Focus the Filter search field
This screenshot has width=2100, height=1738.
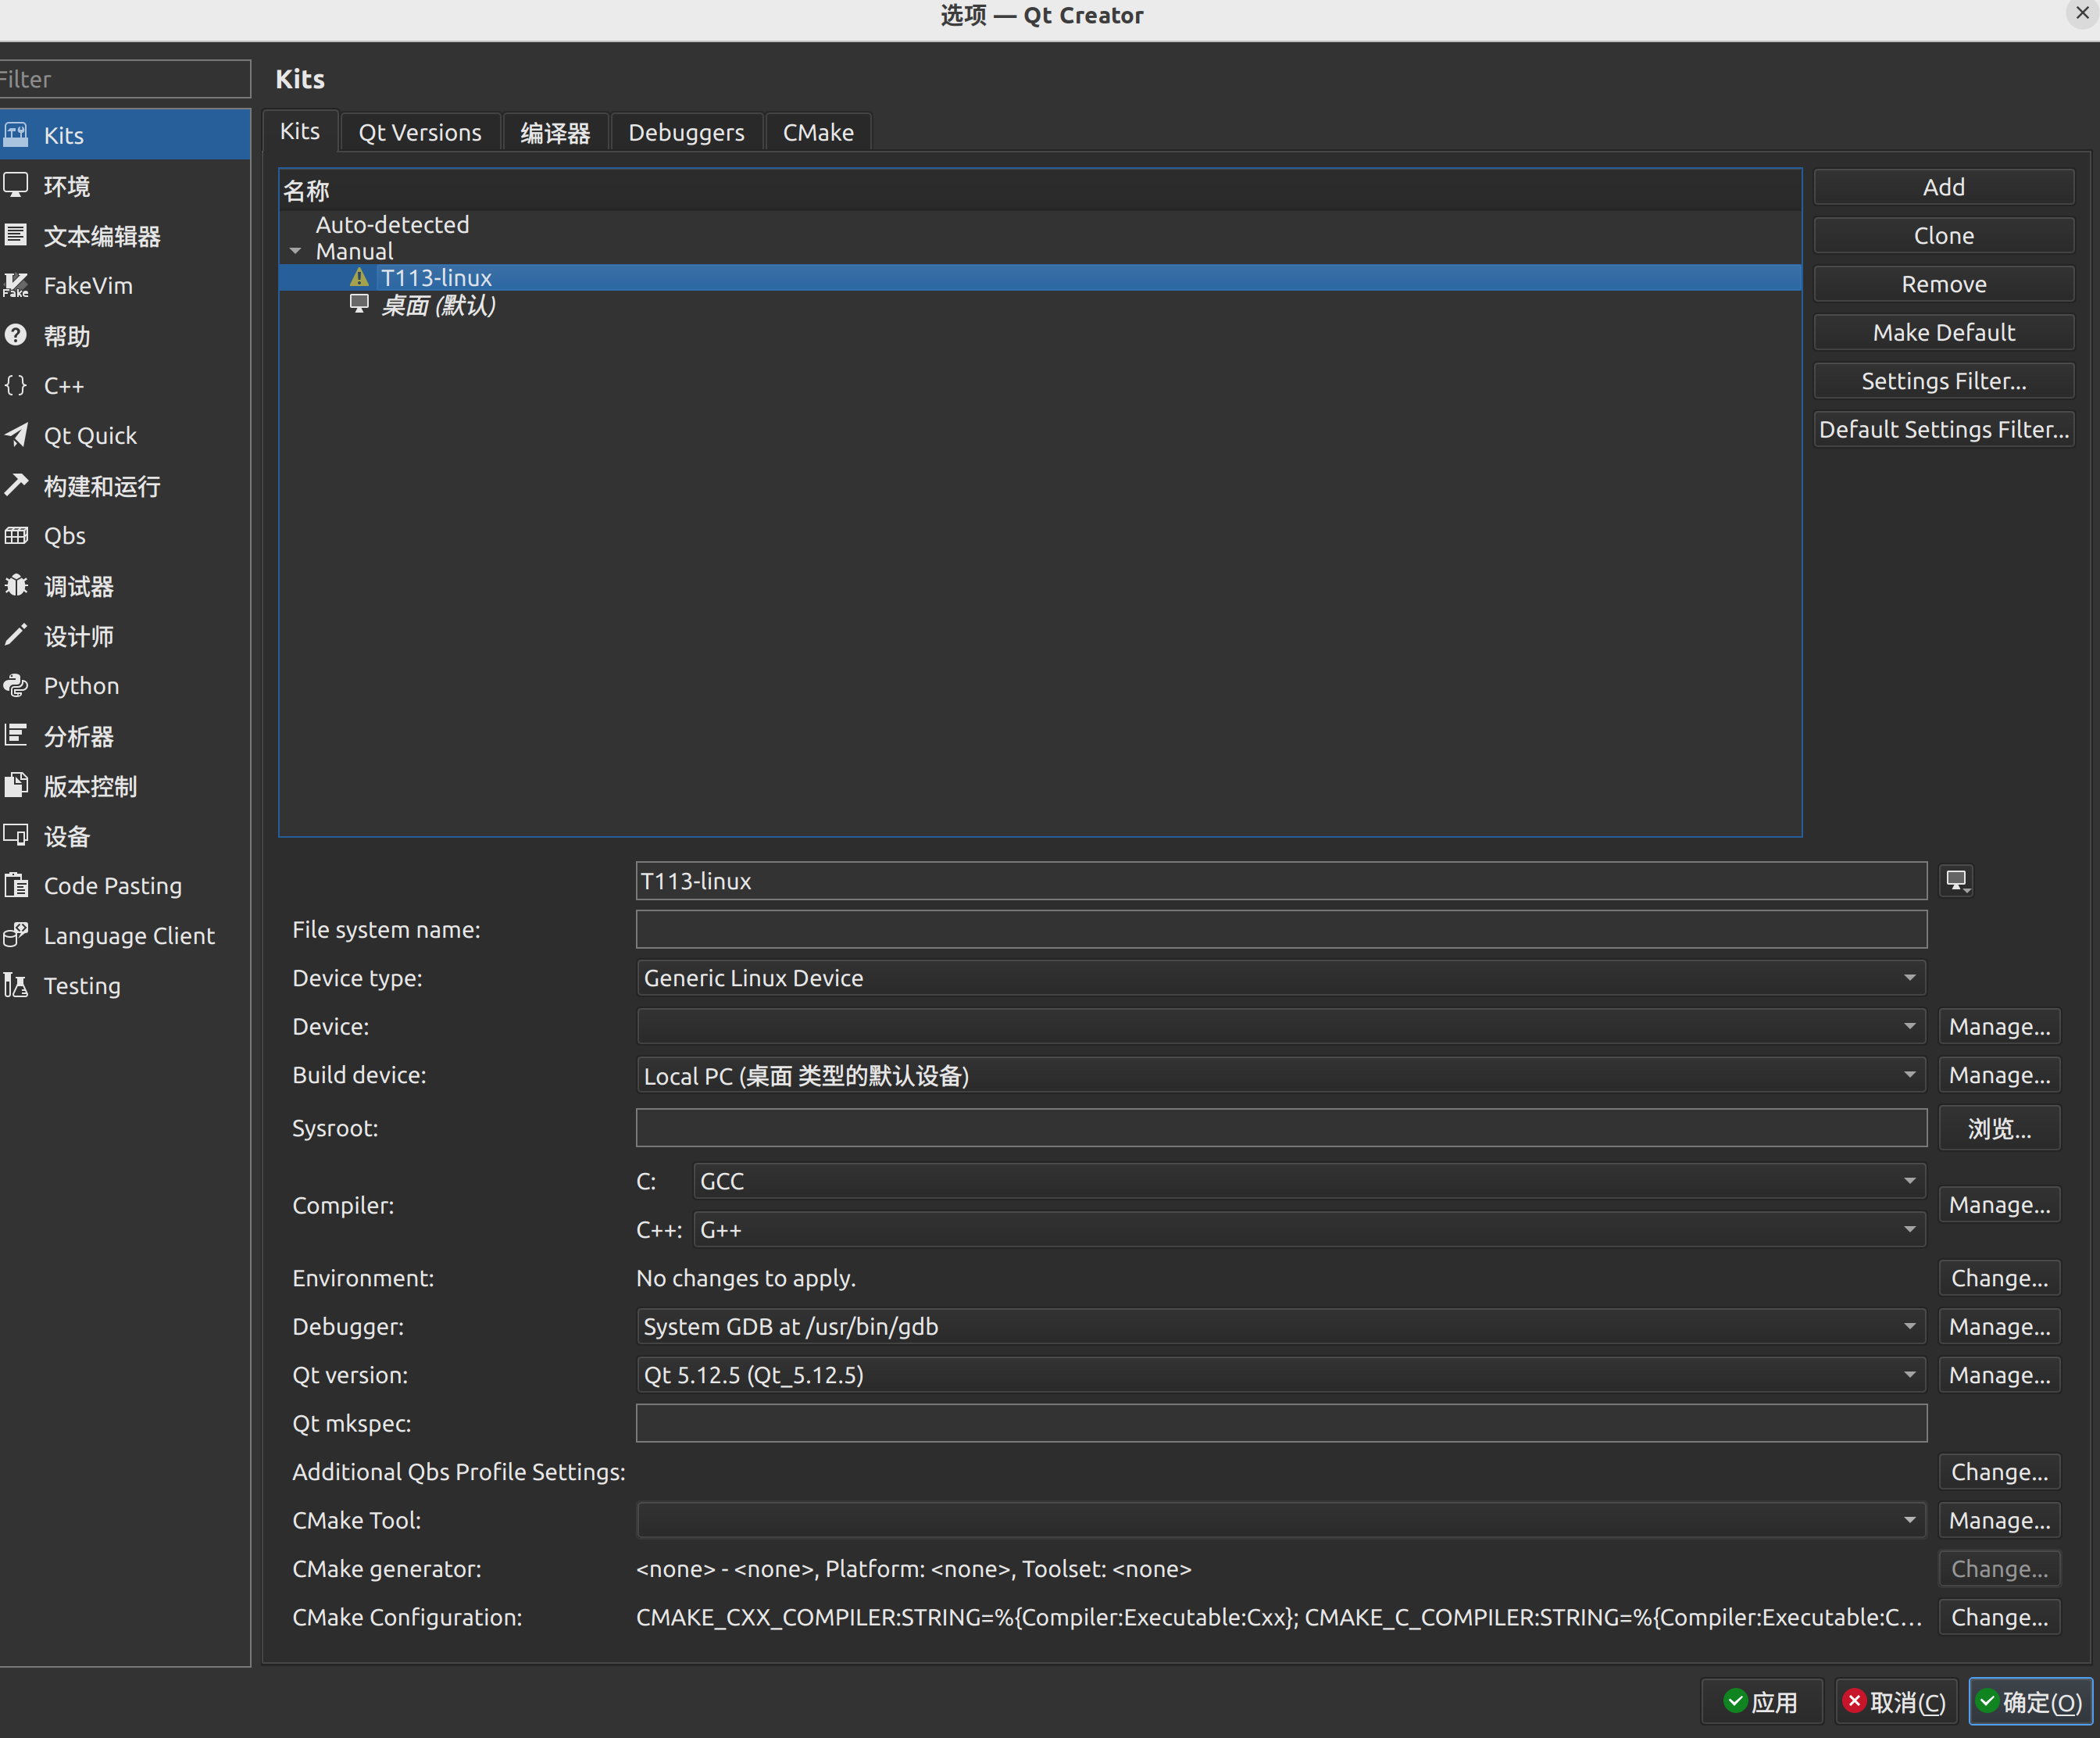coord(124,79)
